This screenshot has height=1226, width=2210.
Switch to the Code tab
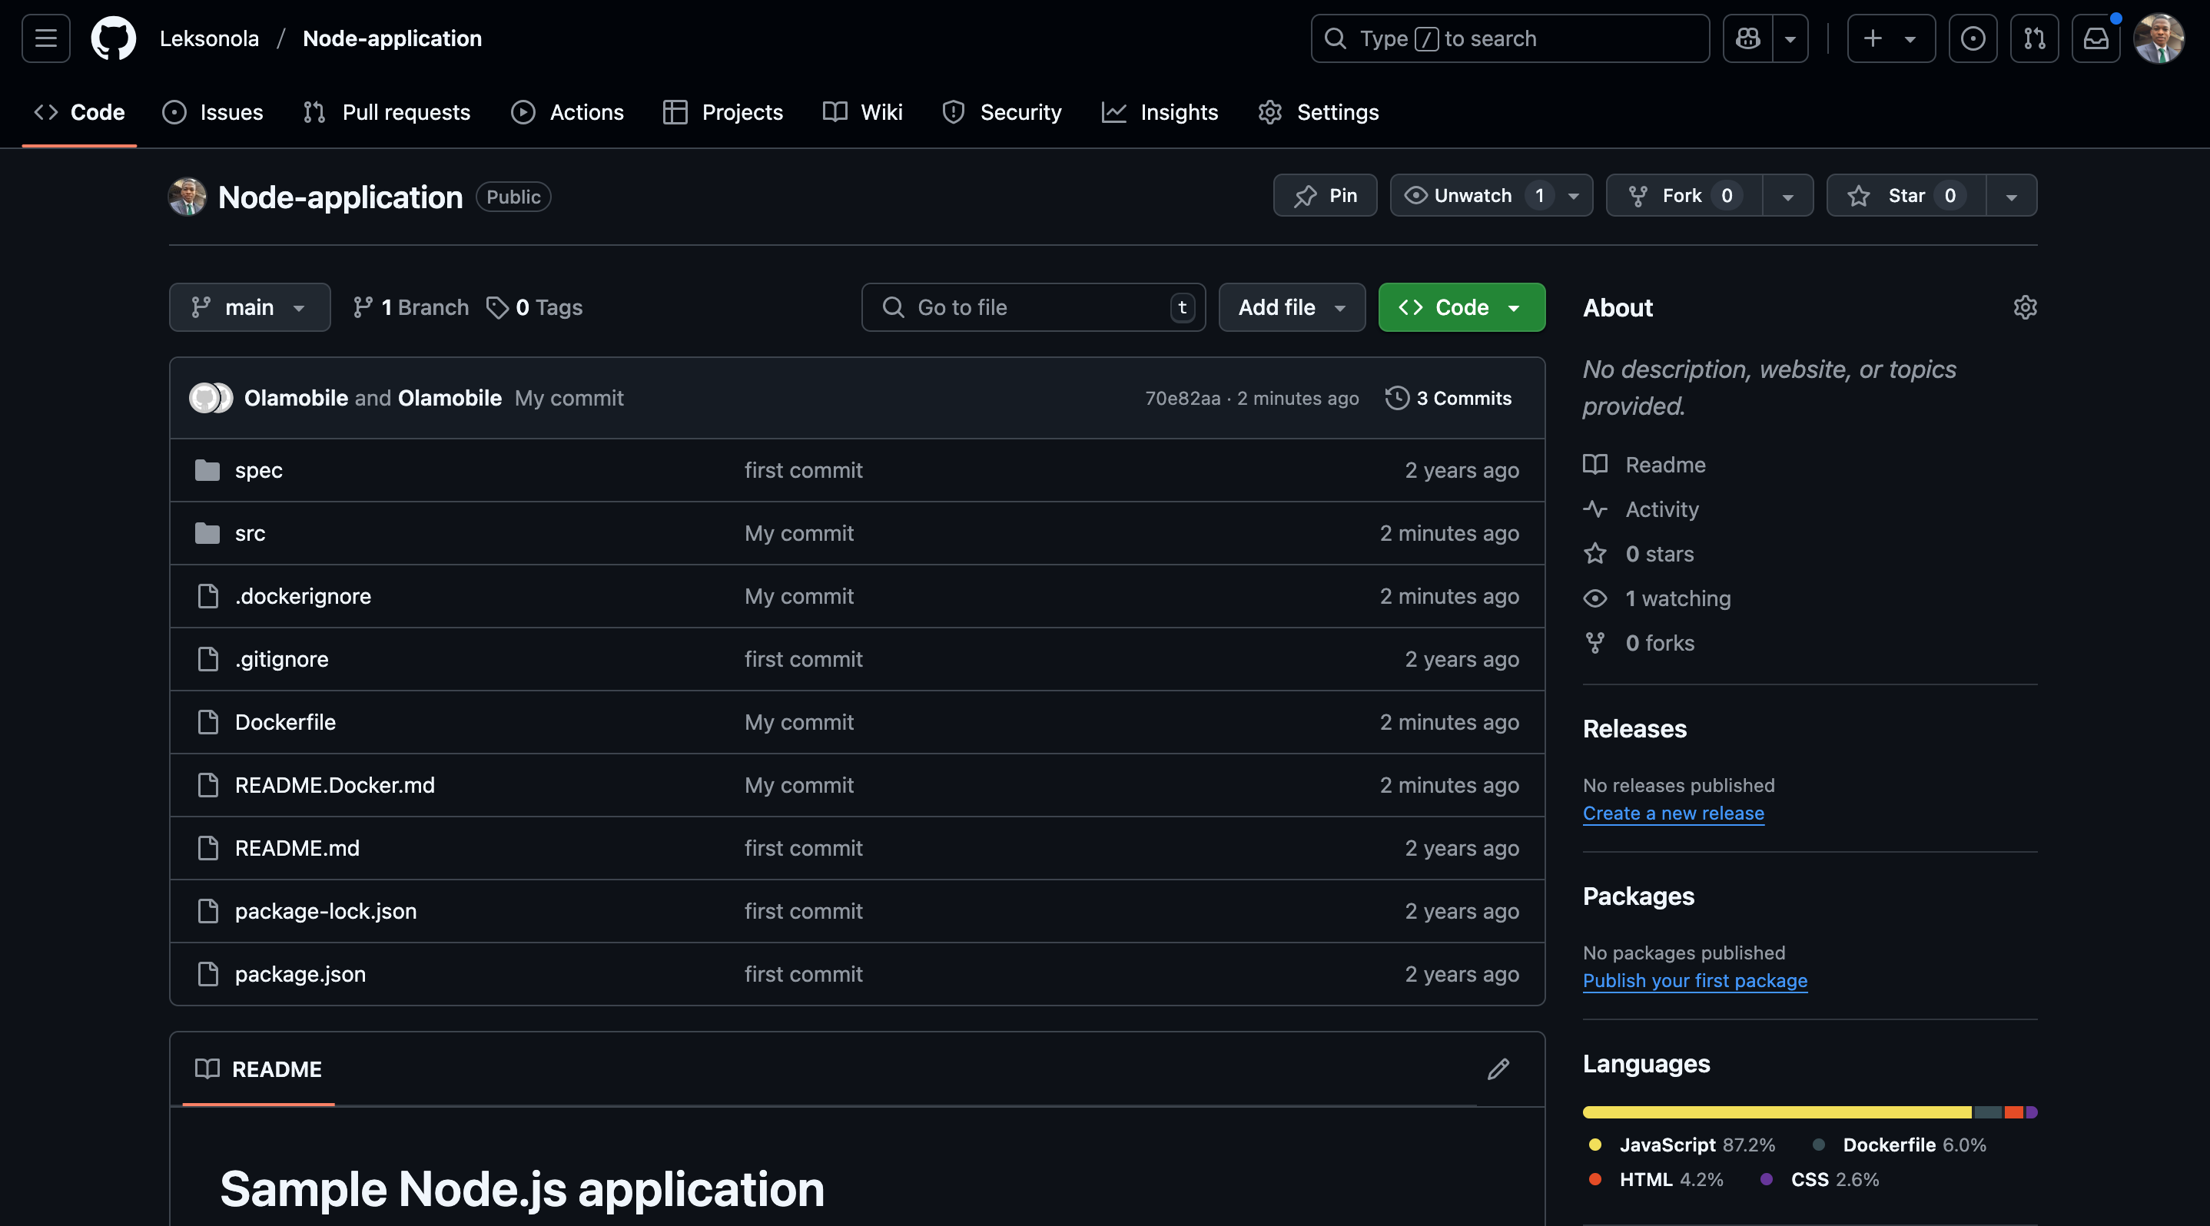coord(79,112)
